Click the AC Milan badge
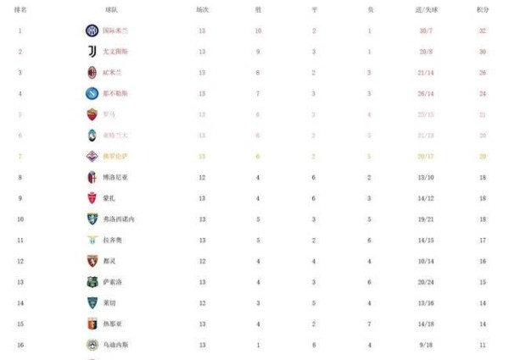This screenshot has height=360, width=509. click(x=92, y=73)
